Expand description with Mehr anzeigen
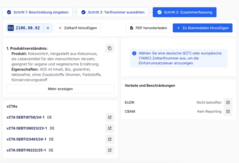 pos(60,89)
